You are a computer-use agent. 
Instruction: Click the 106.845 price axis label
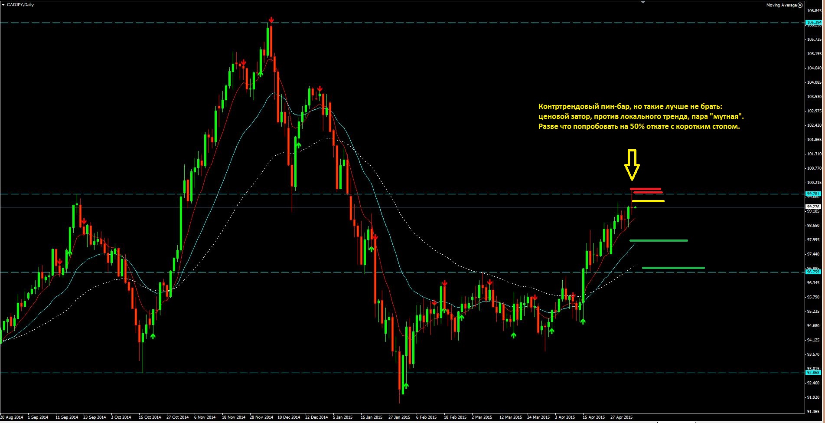point(815,11)
